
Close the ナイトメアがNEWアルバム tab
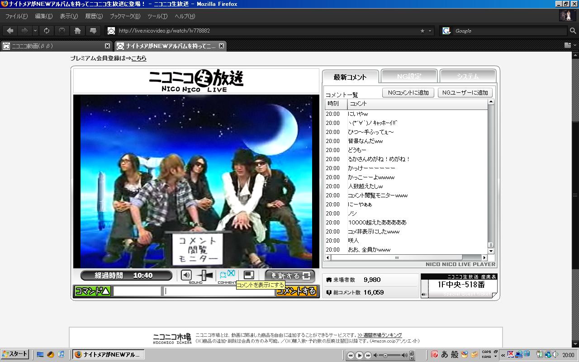click(221, 46)
